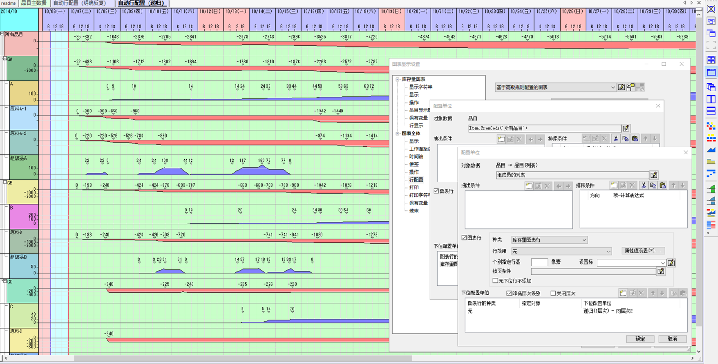Click crossed-box icon atop right toolbar
This screenshot has width=718, height=364.
711,9
